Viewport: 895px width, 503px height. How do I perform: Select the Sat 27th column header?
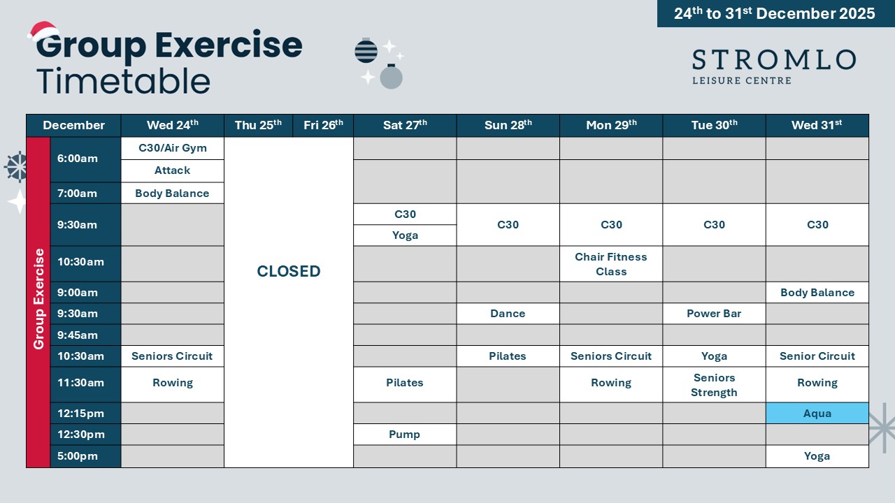(x=405, y=126)
